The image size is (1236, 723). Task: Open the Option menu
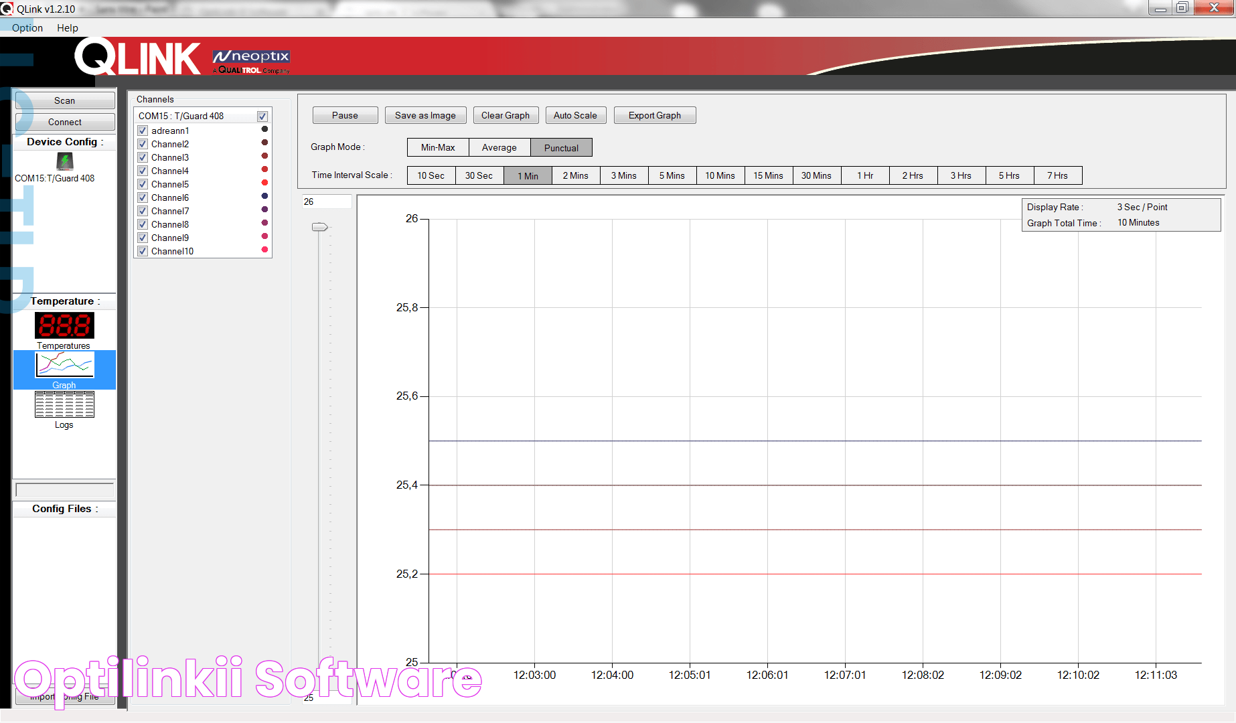coord(27,27)
